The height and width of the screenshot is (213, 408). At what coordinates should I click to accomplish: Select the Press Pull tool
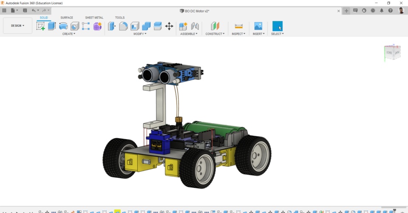click(x=112, y=26)
